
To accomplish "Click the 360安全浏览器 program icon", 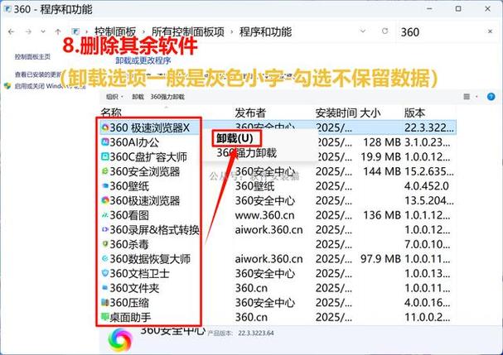I will 105,171.
